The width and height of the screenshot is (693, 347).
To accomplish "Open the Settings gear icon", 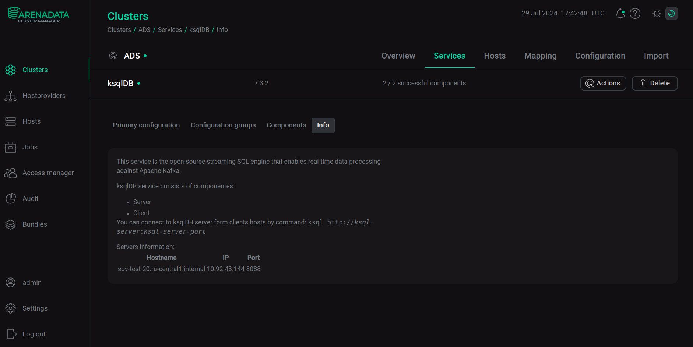I will pyautogui.click(x=11, y=308).
